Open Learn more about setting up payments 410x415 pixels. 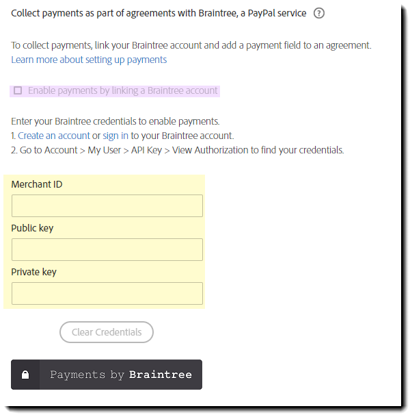coord(89,60)
